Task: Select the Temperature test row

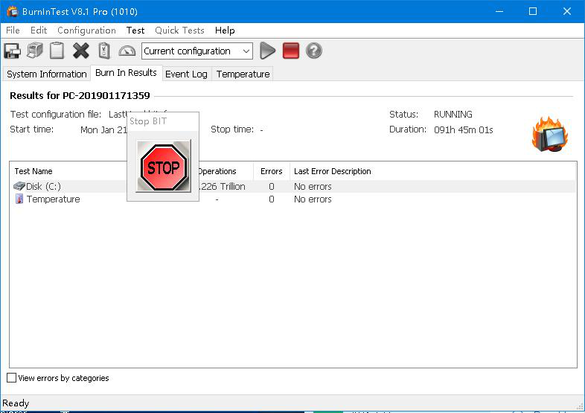Action: (53, 199)
